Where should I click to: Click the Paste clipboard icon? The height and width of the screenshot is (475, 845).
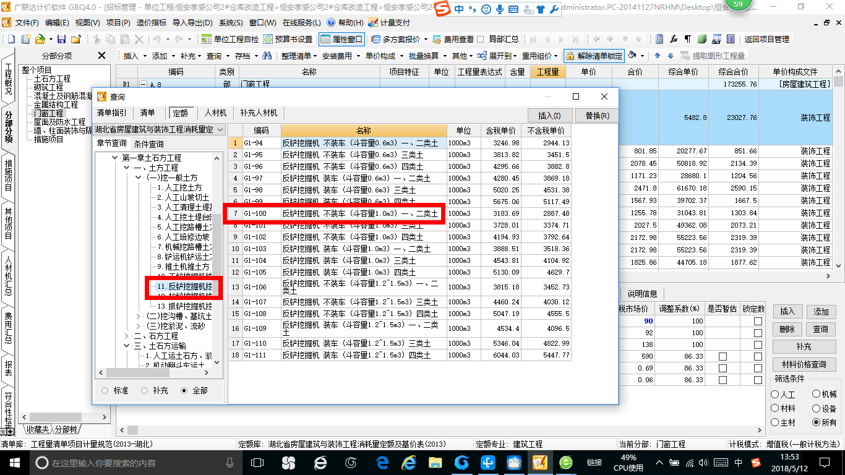(126, 39)
